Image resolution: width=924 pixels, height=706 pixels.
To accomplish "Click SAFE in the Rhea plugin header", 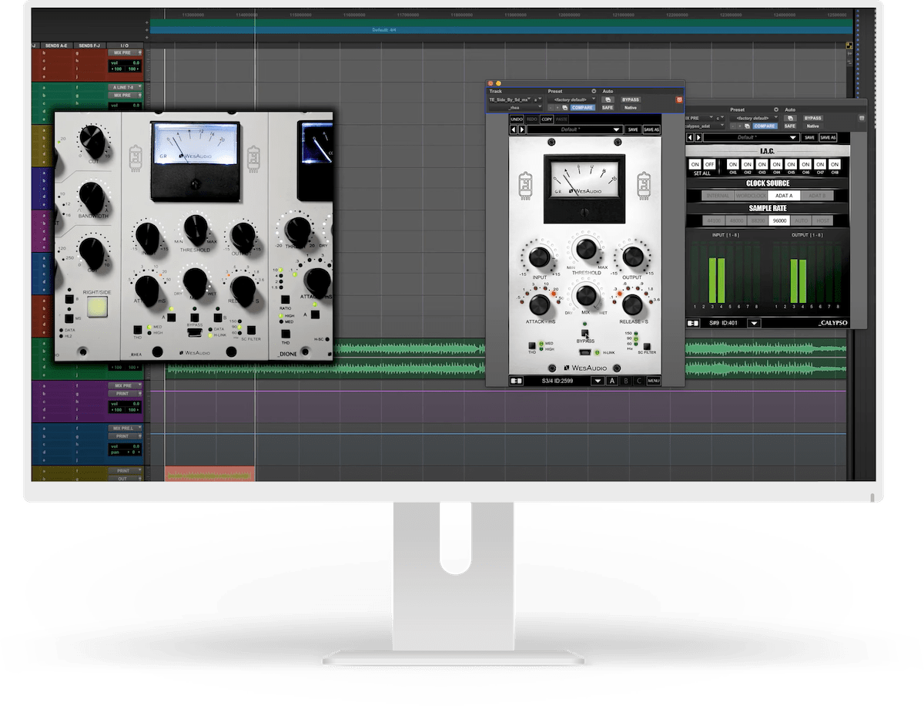I will click(608, 108).
